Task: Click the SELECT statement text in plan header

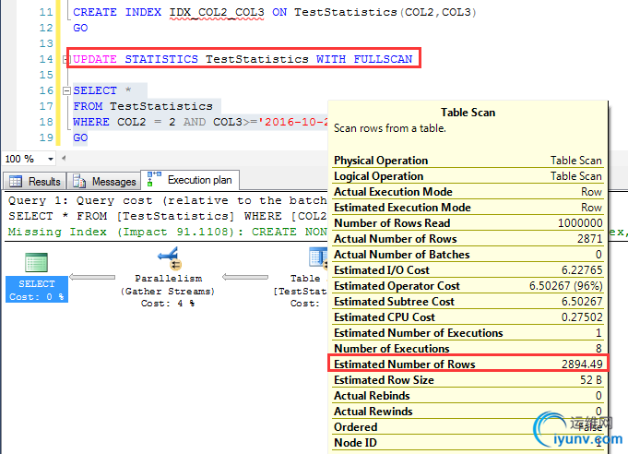Action: click(x=168, y=216)
